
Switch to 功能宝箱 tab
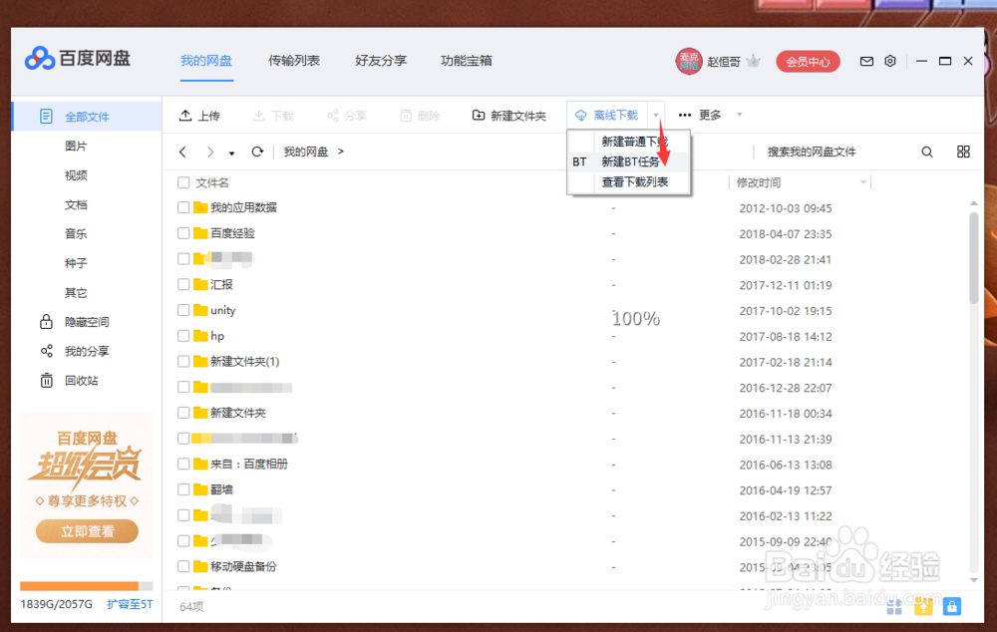466,61
